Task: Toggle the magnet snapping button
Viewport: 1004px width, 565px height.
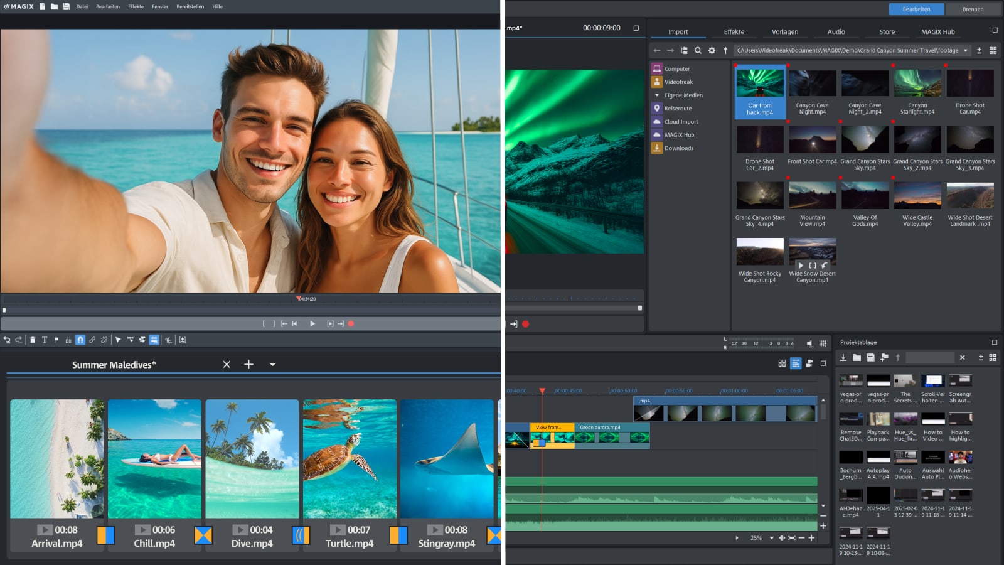Action: 80,340
